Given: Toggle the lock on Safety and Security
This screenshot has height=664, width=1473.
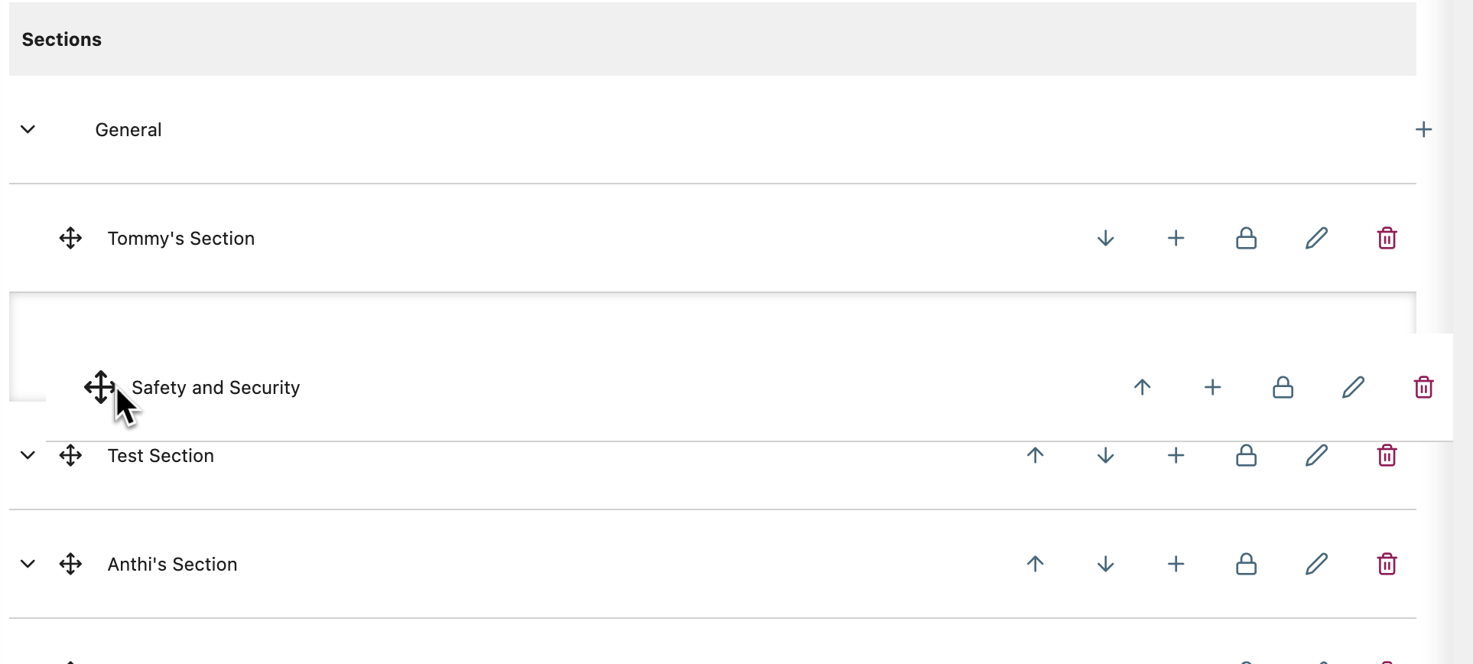Looking at the screenshot, I should [1283, 388].
